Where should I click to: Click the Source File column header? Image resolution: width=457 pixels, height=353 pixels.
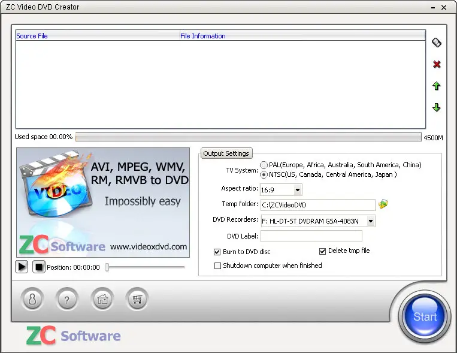click(x=98, y=36)
